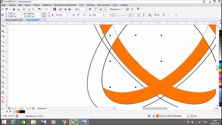Screen dimensions: 222x125
Task: Select the Text tool in toolbox
Action: pyautogui.click(x=2, y=66)
